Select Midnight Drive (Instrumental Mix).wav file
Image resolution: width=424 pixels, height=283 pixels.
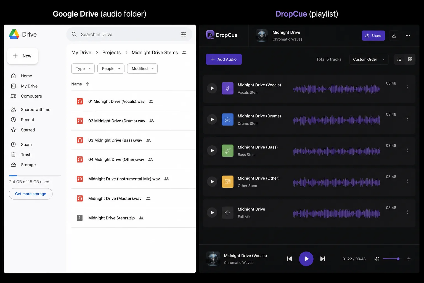click(134, 179)
